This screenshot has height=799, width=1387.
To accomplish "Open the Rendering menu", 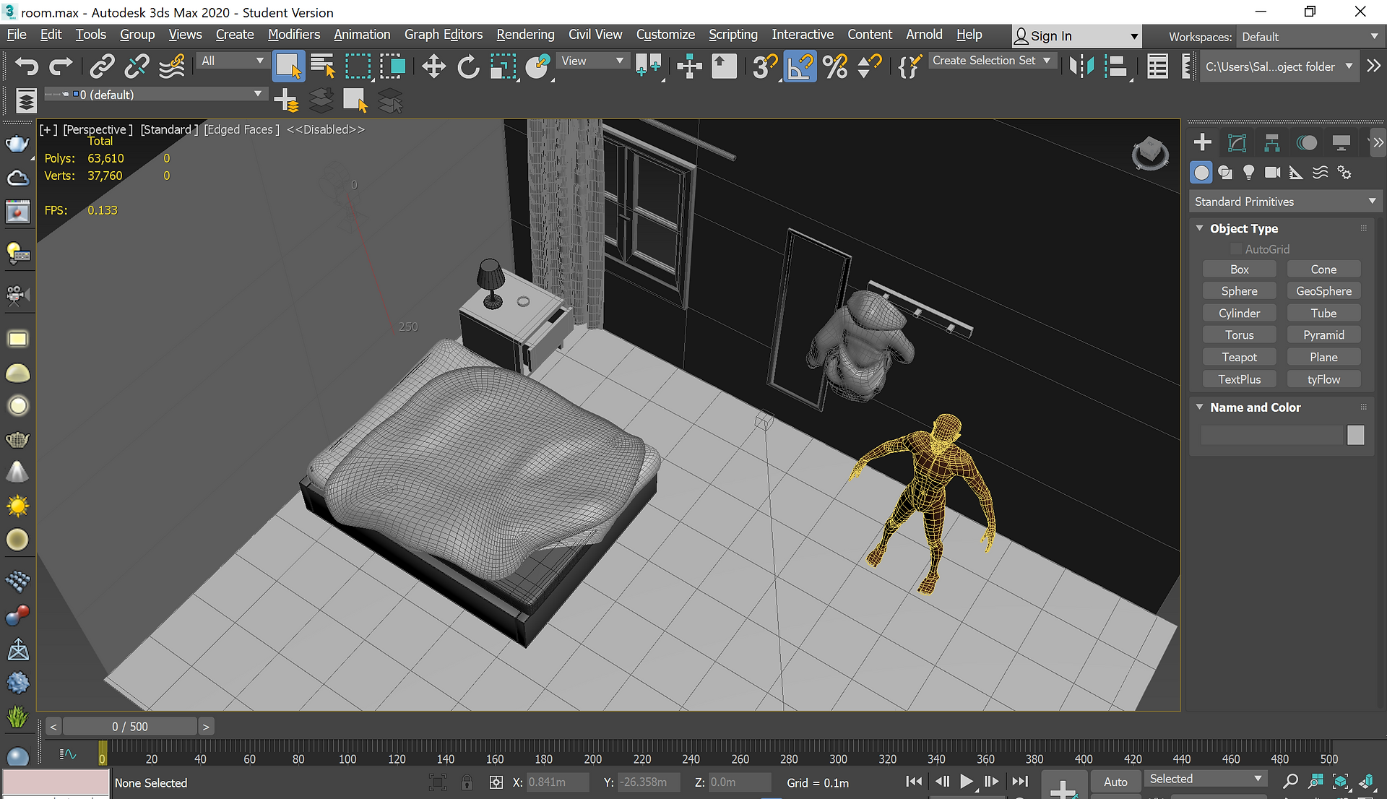I will (525, 34).
